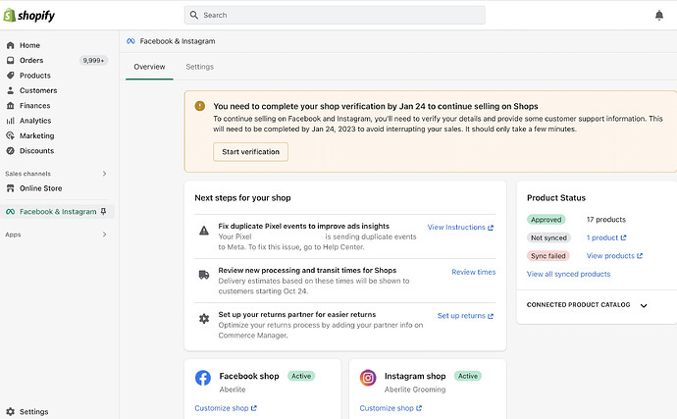Click the Shopify logo
The height and width of the screenshot is (419, 677).
pyautogui.click(x=28, y=16)
